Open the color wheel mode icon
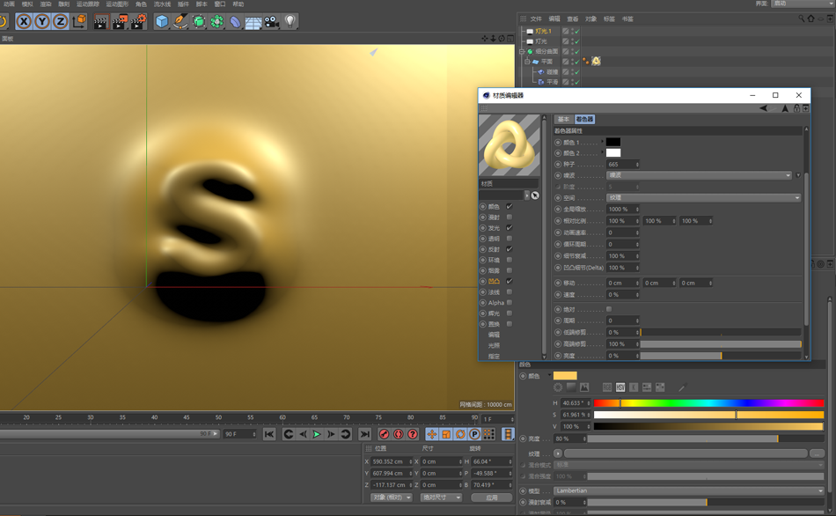 coord(558,387)
